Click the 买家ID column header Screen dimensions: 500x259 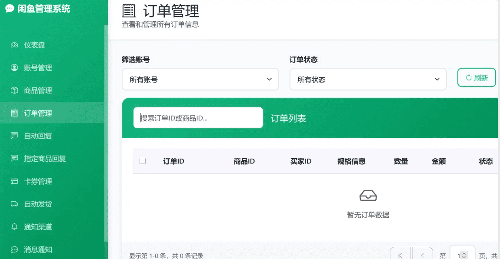[x=301, y=161]
